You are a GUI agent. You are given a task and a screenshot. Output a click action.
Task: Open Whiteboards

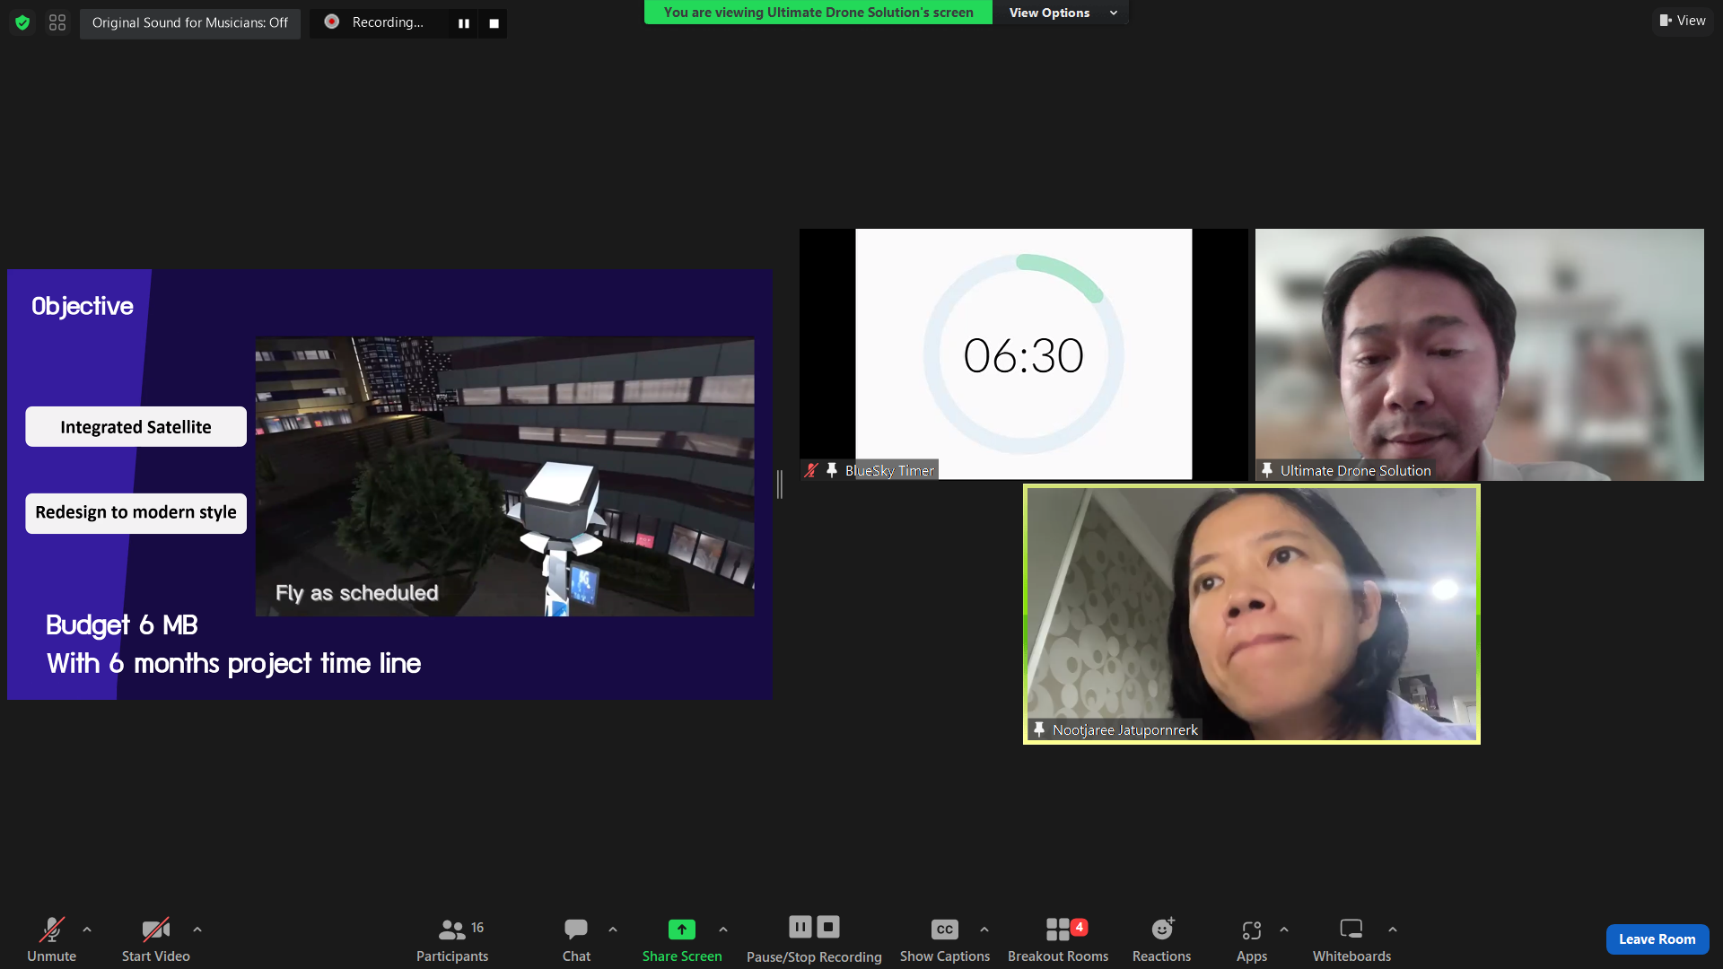coord(1351,938)
